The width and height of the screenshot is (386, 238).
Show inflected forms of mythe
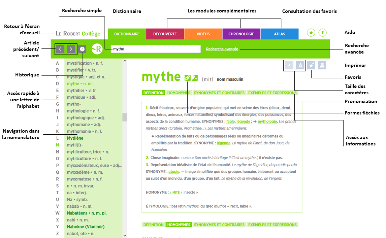pos(188,78)
